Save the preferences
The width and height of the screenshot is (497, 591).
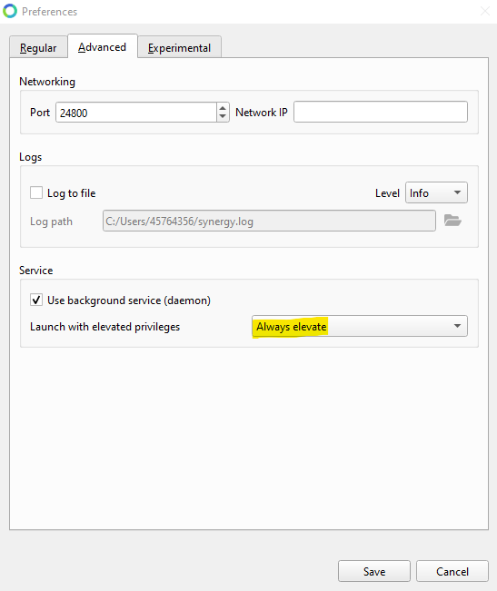374,571
